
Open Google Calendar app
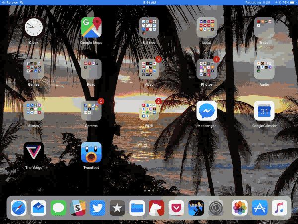(x=264, y=111)
